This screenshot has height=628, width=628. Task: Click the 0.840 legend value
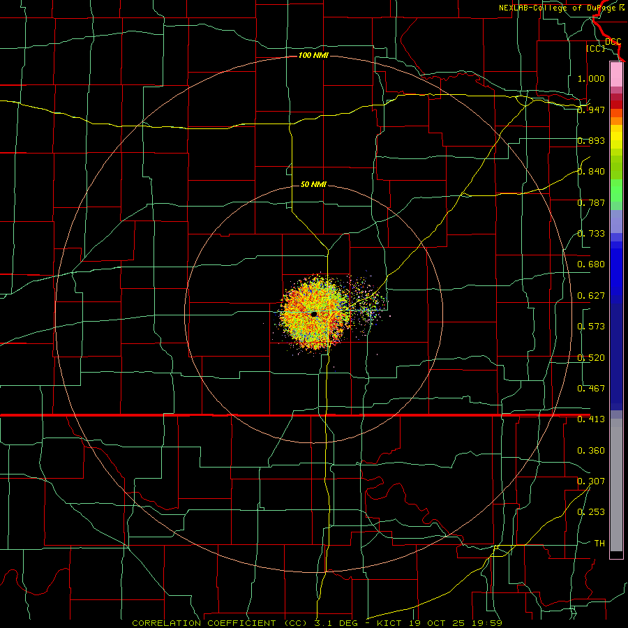tap(591, 172)
